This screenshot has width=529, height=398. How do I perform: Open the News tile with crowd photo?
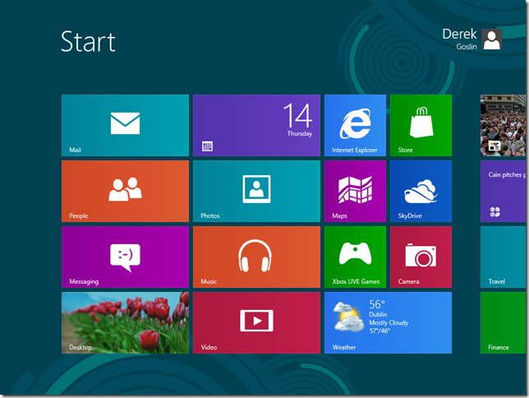503,125
